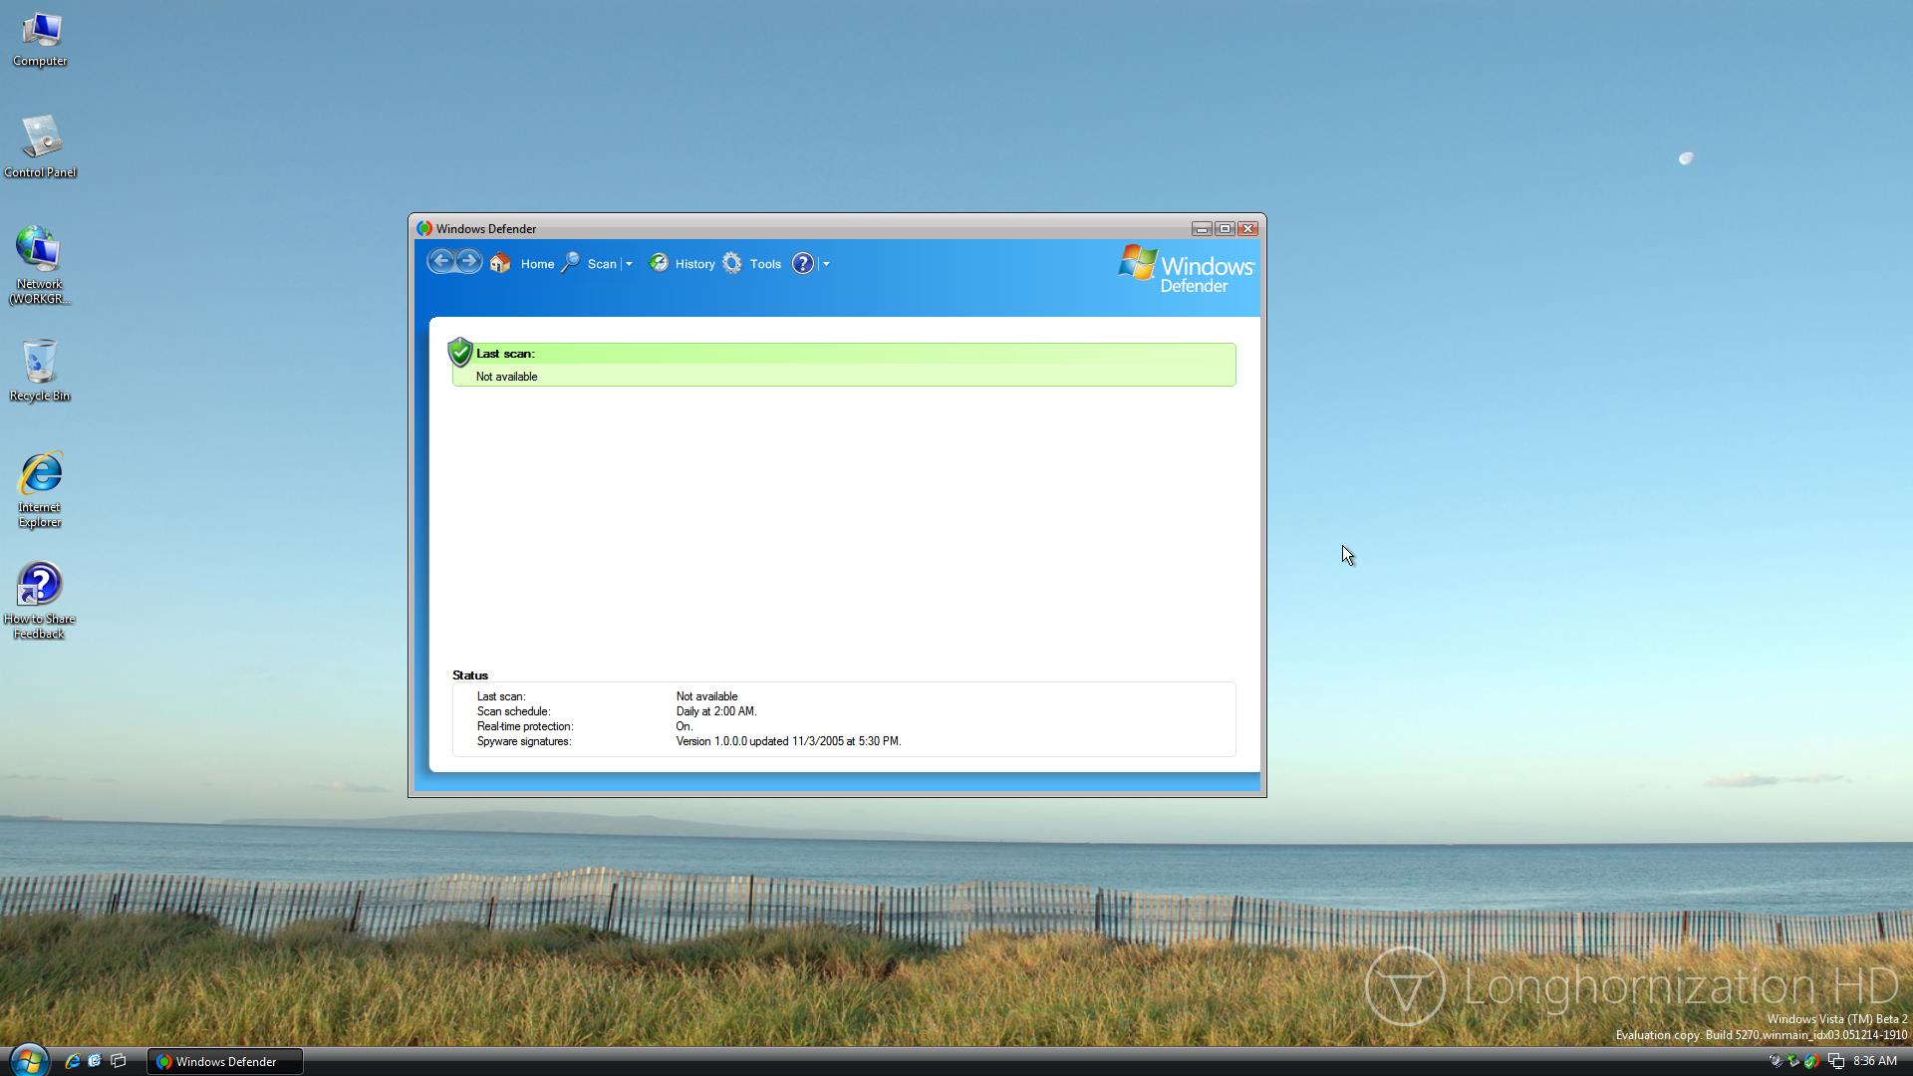Click the Home house icon
The image size is (1913, 1076).
click(500, 264)
